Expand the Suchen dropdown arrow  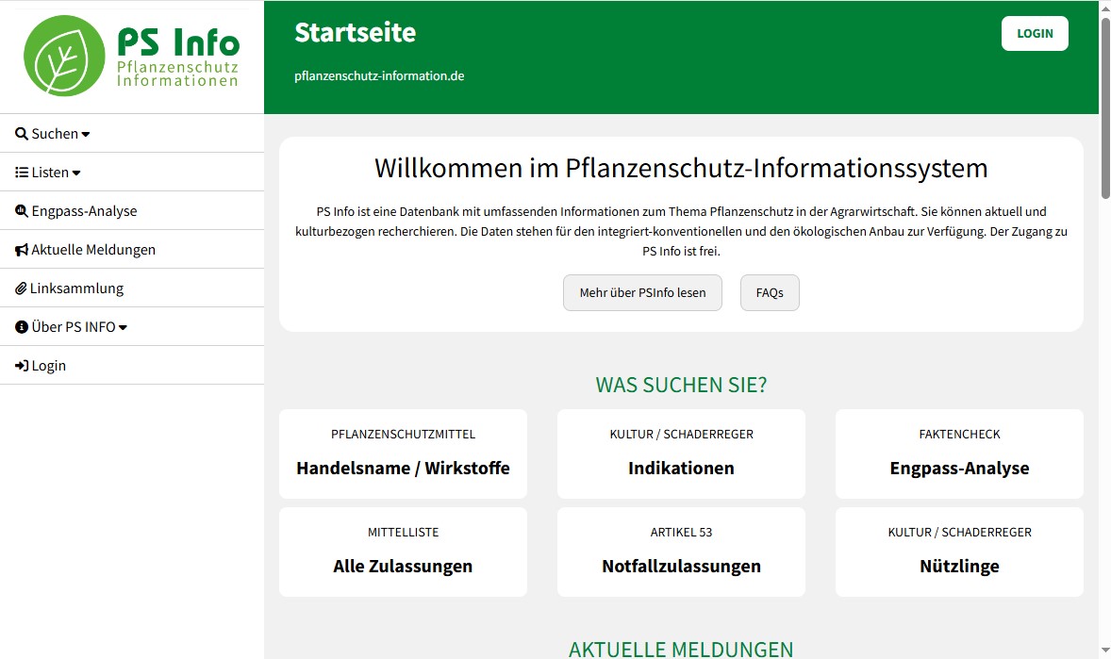pyautogui.click(x=86, y=135)
